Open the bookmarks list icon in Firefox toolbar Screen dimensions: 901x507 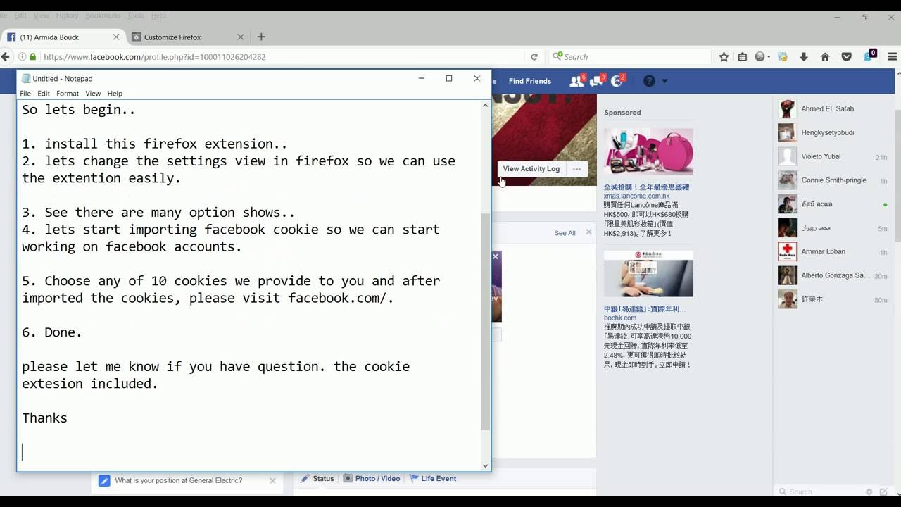tap(742, 57)
